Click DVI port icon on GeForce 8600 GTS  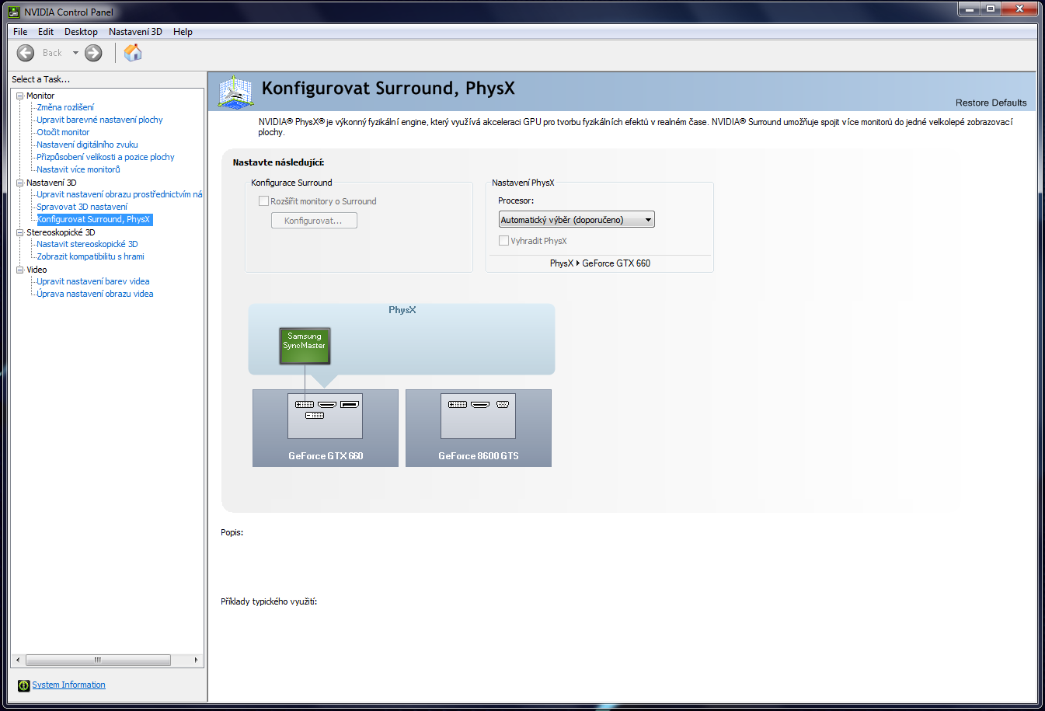point(458,404)
